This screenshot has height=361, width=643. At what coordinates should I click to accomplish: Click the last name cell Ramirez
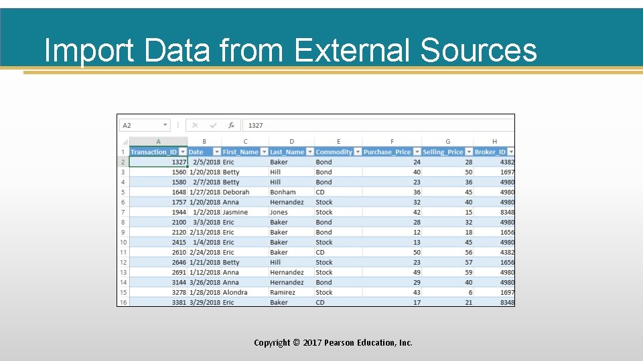point(291,292)
